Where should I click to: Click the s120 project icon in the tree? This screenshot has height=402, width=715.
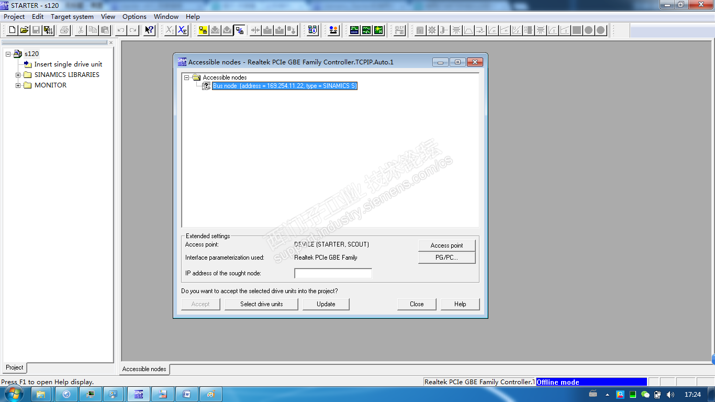click(18, 54)
